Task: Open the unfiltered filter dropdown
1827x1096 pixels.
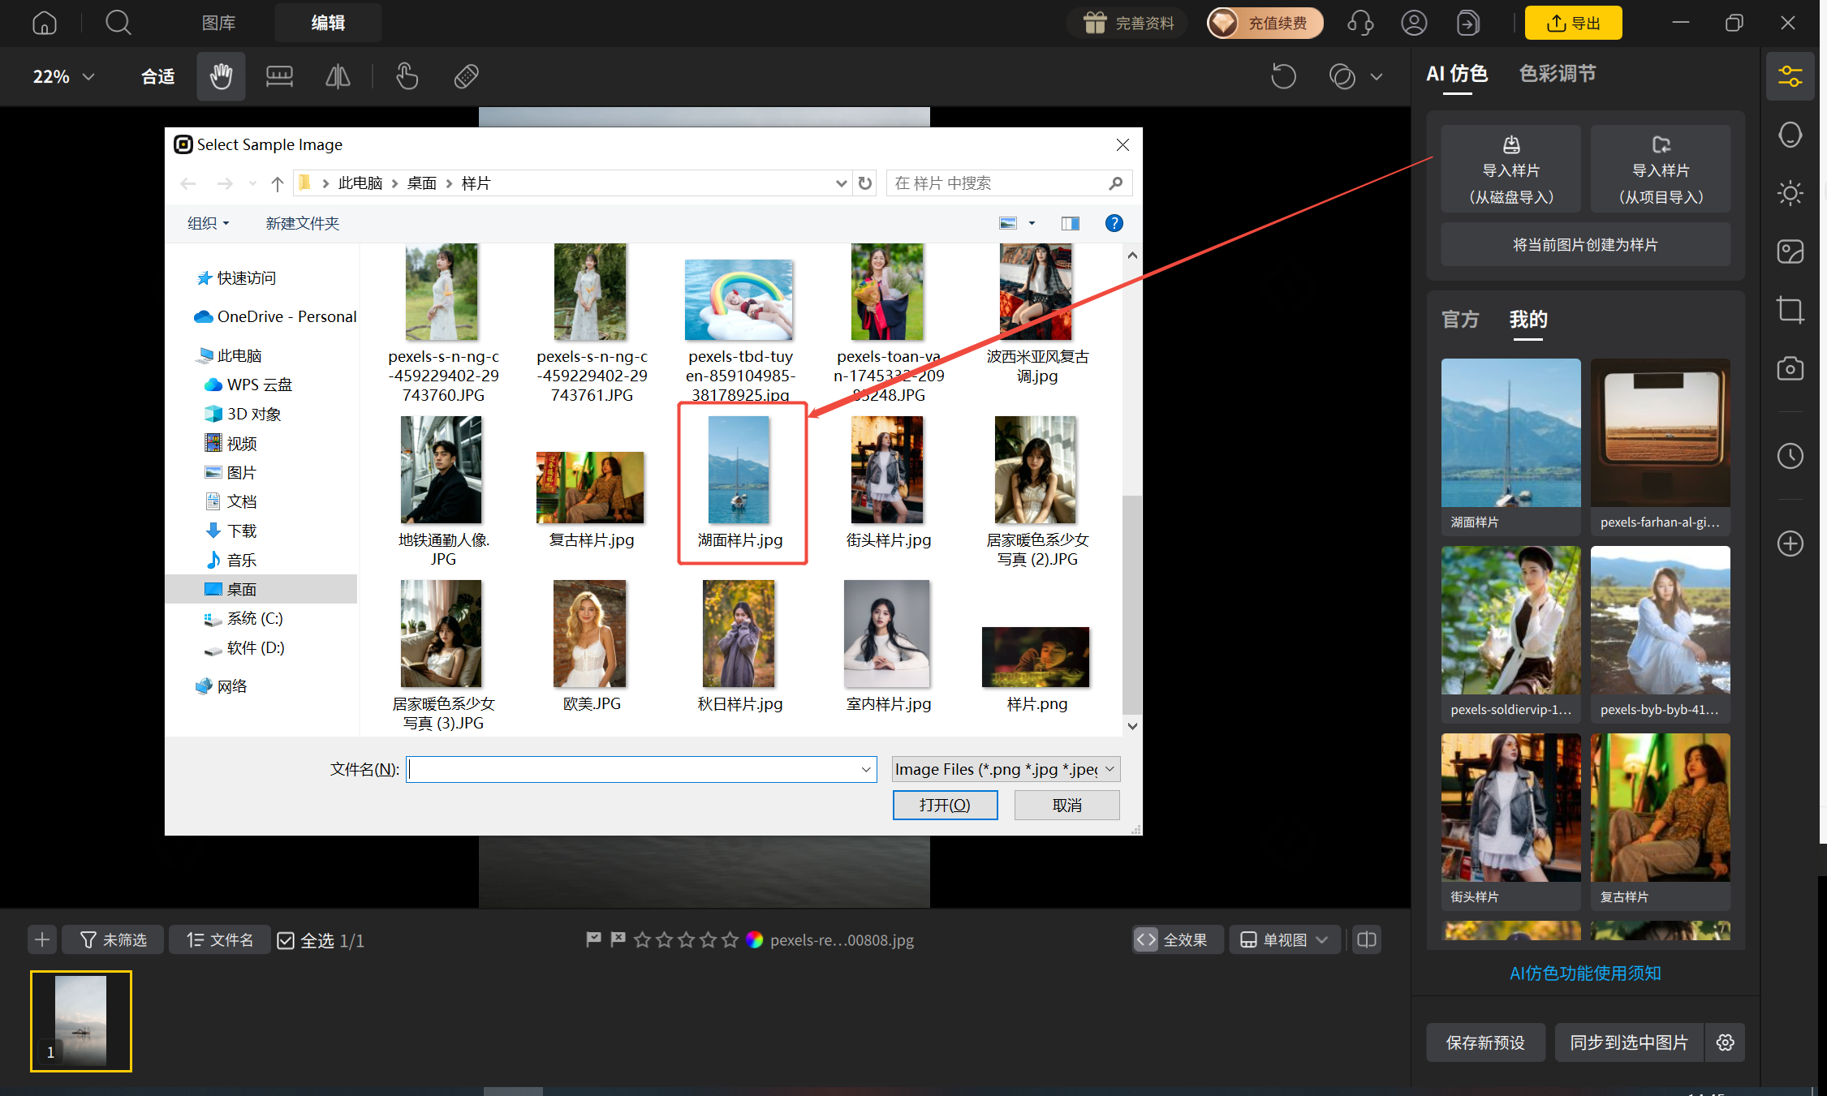Action: click(x=113, y=939)
